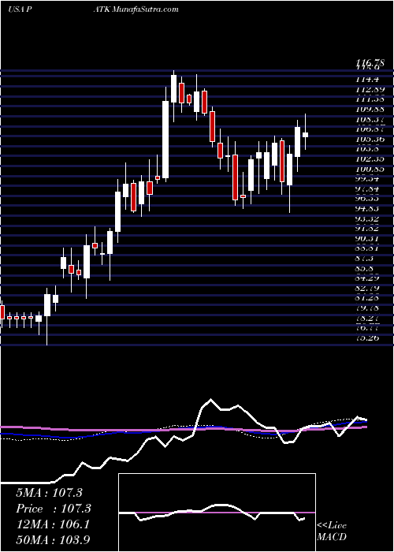Click the 100.85 price axis label
This screenshot has height=552, width=394.
tap(370, 170)
